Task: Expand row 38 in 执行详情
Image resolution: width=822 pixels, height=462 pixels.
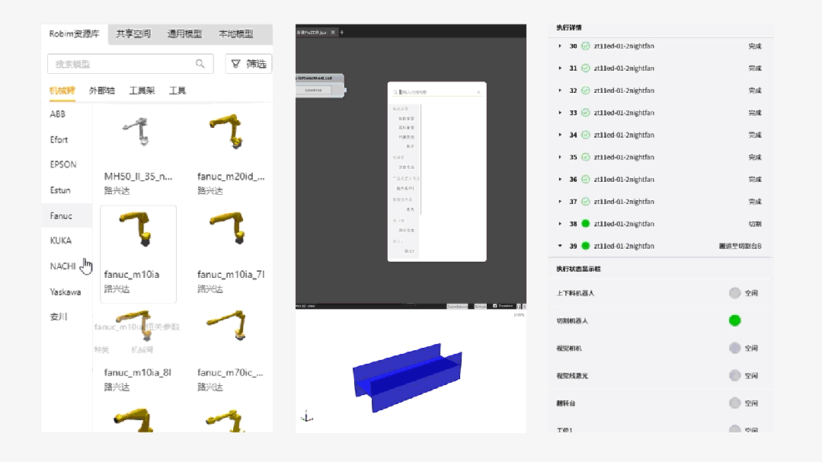Action: [560, 224]
